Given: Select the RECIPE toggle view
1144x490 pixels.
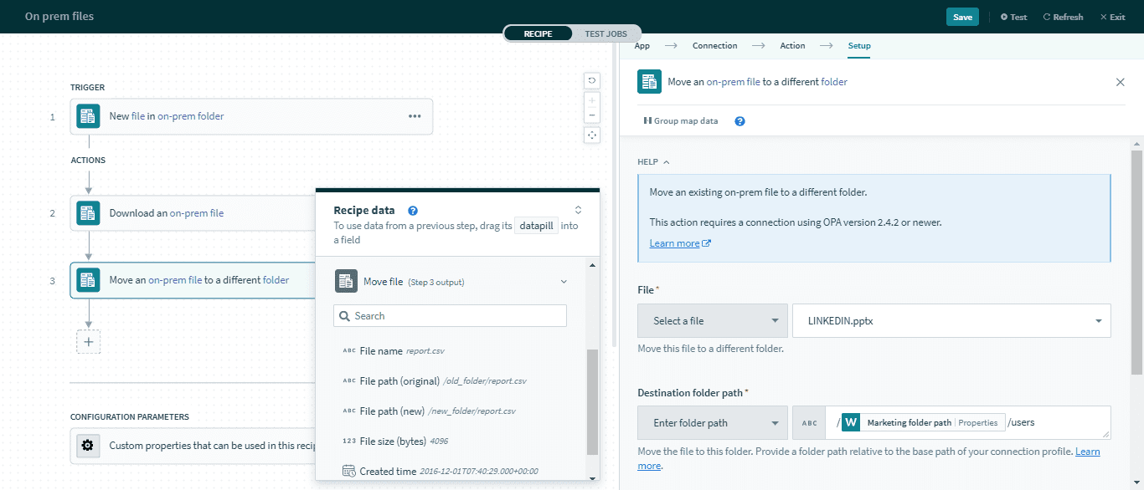Looking at the screenshot, I should [539, 33].
